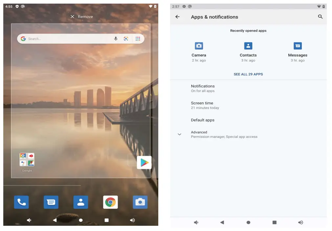
Task: Open Notifications settings entry
Action: 248,88
